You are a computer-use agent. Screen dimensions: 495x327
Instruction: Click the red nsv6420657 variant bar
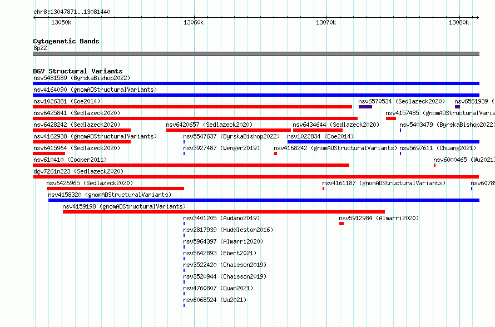(229, 130)
